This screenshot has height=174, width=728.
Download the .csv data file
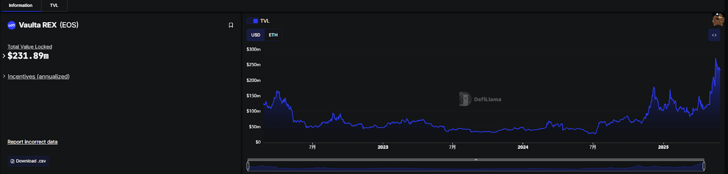[28, 161]
